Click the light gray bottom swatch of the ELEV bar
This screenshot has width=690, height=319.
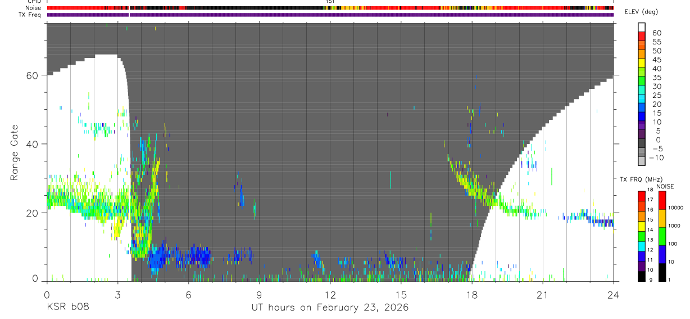click(x=641, y=161)
